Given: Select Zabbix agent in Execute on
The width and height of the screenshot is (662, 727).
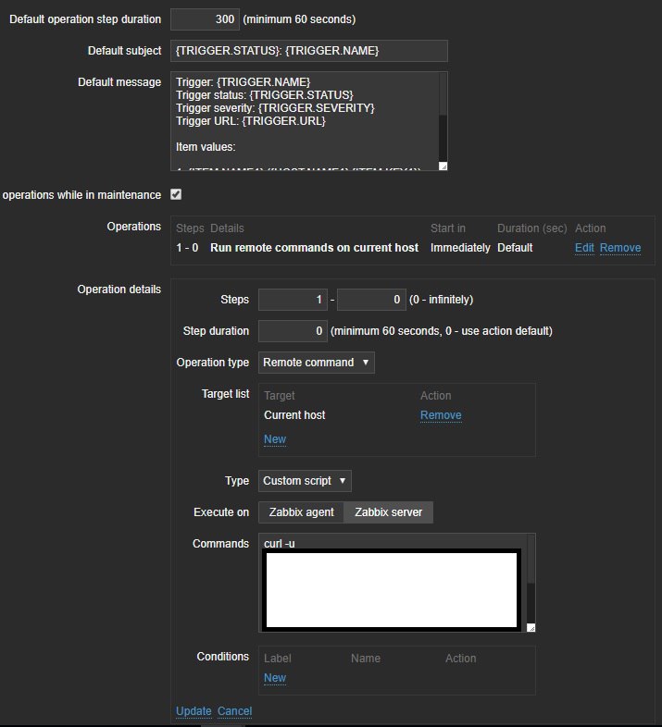Looking at the screenshot, I should (301, 512).
